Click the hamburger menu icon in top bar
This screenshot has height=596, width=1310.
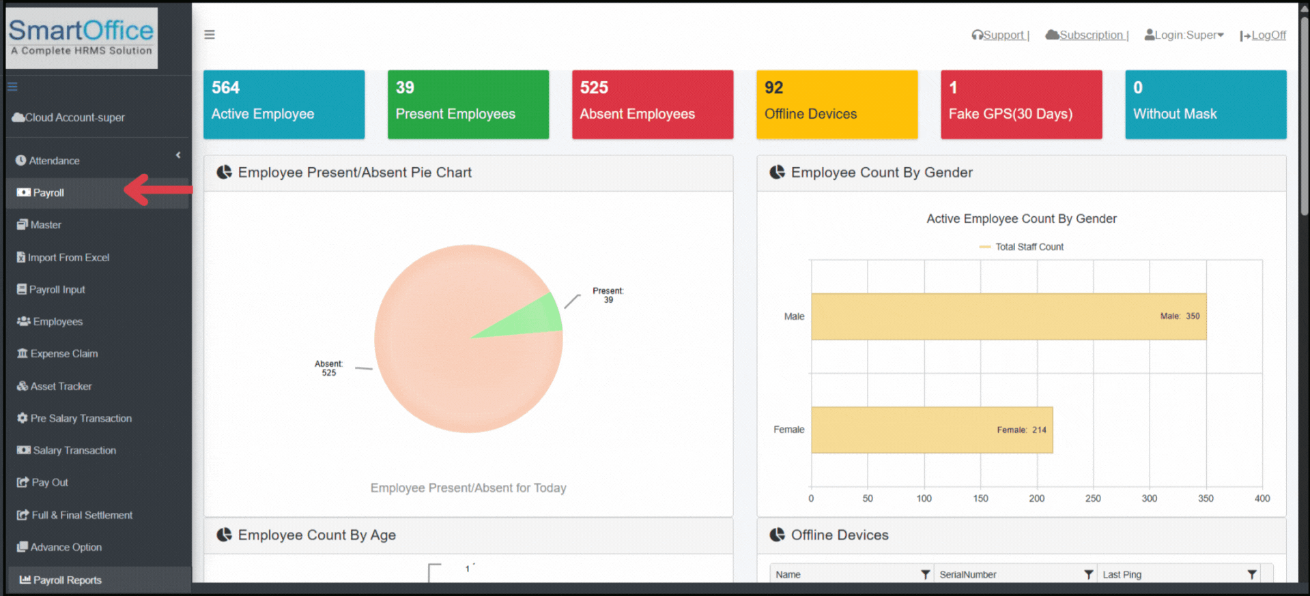click(x=210, y=35)
